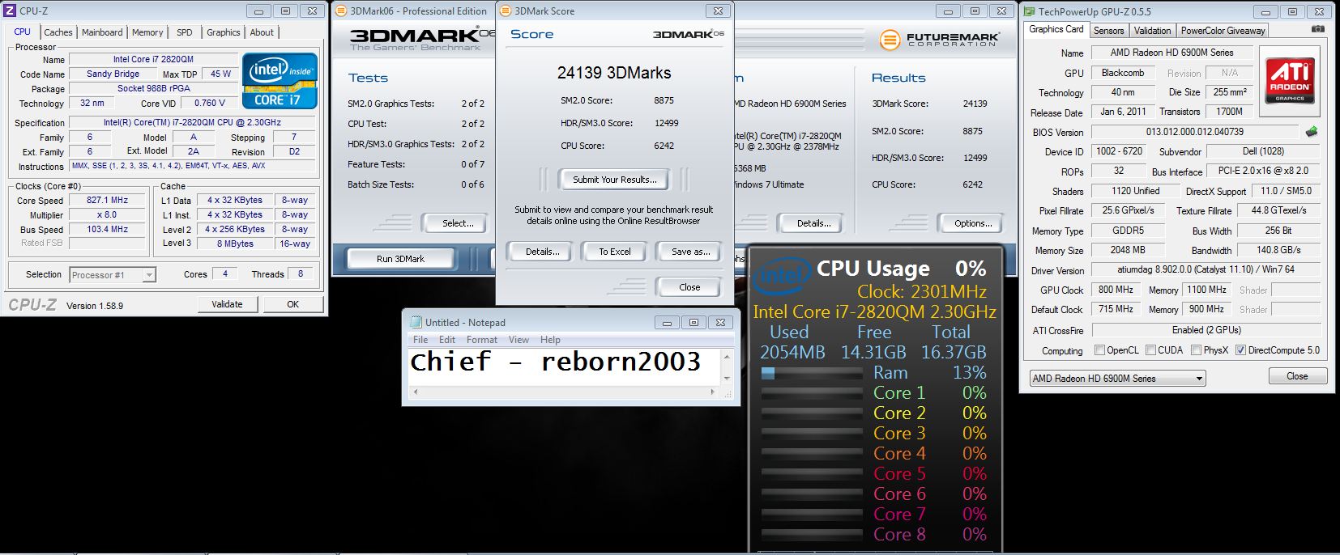Click the GPU-Z title bar icon
Viewport: 1340px width, 555px height.
tap(1030, 11)
